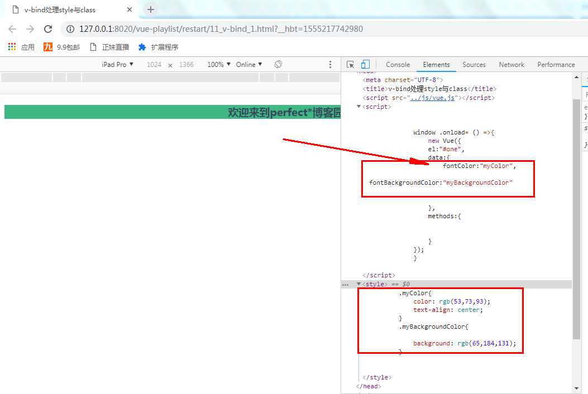The height and width of the screenshot is (394, 588).
Task: Reload the current page
Action: pyautogui.click(x=48, y=29)
